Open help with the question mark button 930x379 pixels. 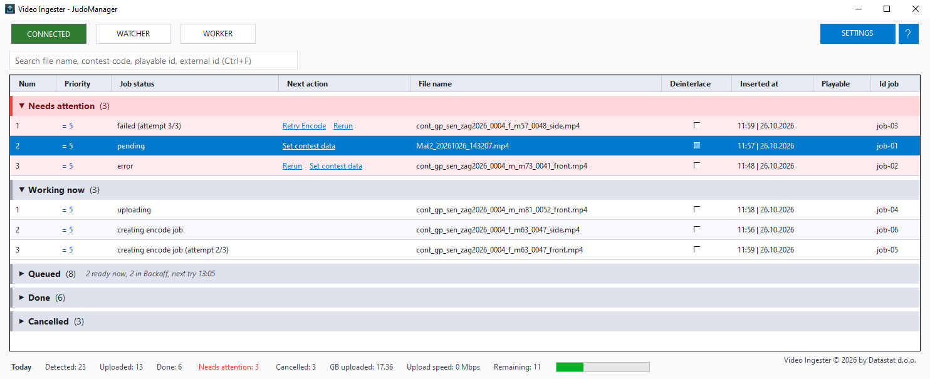(908, 34)
